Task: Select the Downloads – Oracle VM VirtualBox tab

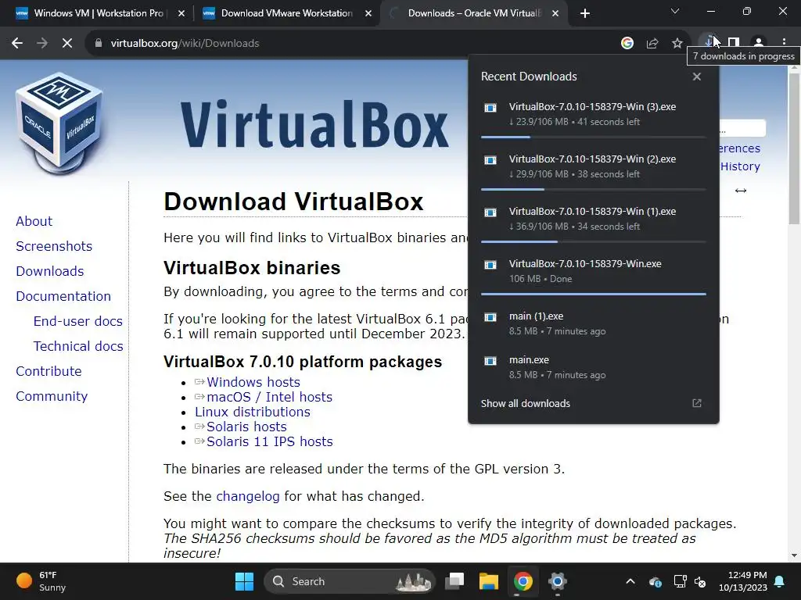Action: pos(473,13)
